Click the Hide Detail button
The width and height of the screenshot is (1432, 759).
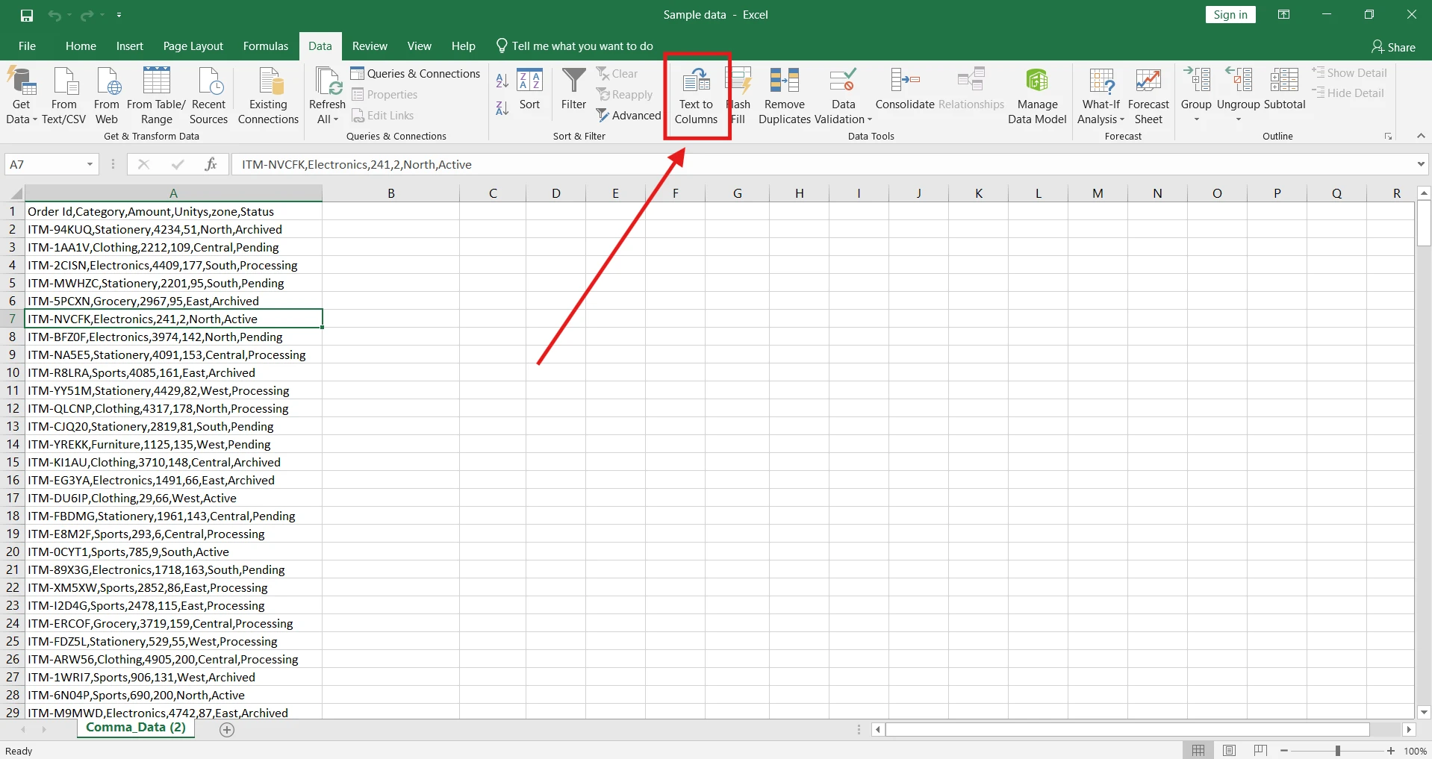click(1350, 93)
